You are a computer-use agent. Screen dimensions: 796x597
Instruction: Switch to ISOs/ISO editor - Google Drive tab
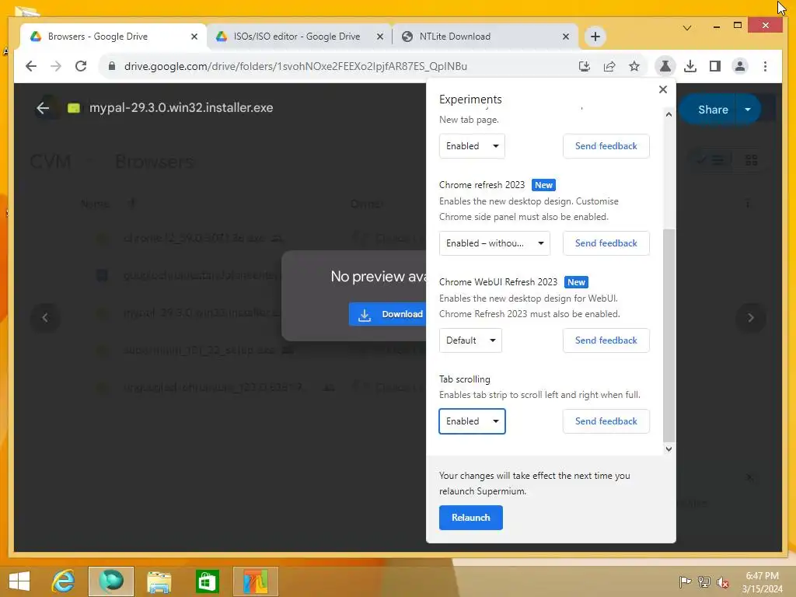coord(299,37)
